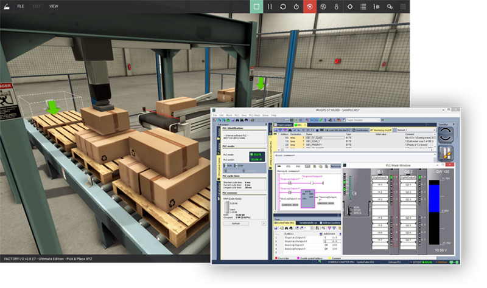The image size is (487, 288).
Task: Click the first binoculars icon in main toolbar
Action: (x=237, y=120)
